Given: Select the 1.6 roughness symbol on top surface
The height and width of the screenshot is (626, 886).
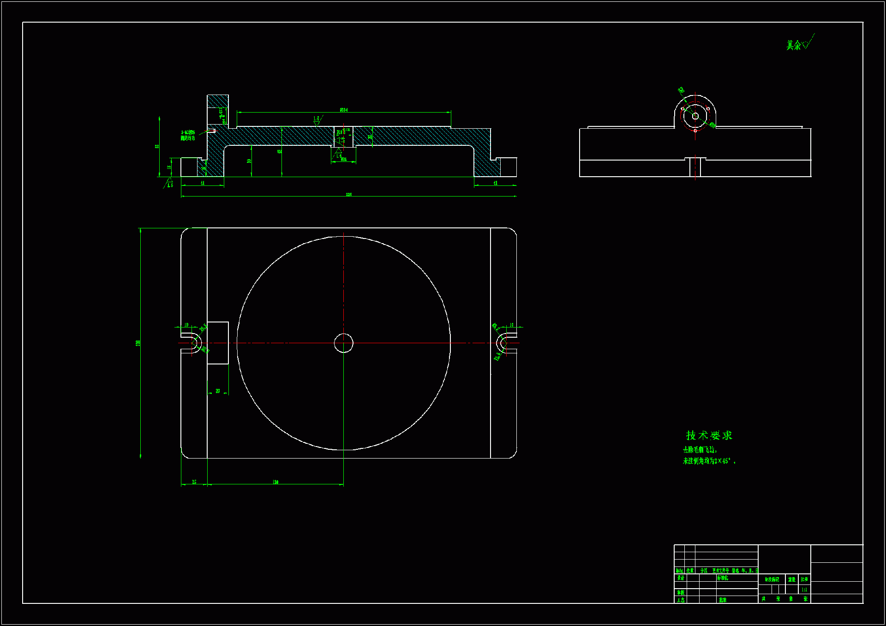Looking at the screenshot, I should 317,120.
